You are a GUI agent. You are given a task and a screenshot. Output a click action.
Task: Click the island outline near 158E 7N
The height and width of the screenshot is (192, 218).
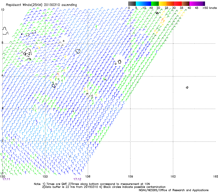coord(119,61)
